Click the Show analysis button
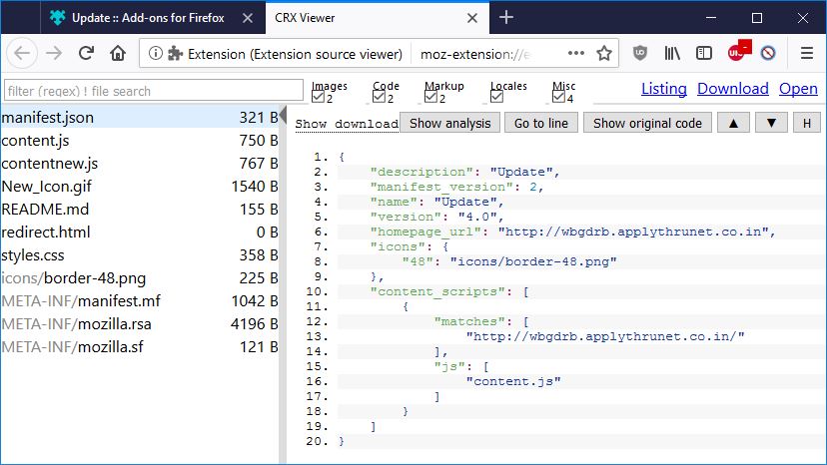The image size is (827, 465). pos(450,123)
